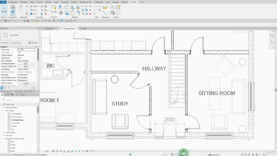Switch to the Annotate ribbon tab
The image size is (277, 156).
tap(64, 2)
